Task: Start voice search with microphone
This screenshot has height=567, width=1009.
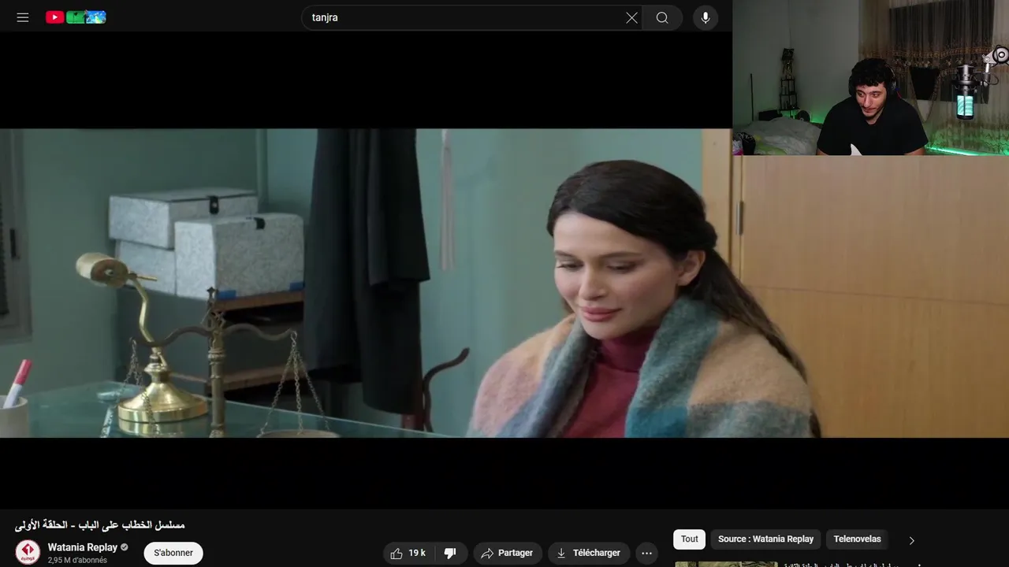Action: (x=706, y=17)
